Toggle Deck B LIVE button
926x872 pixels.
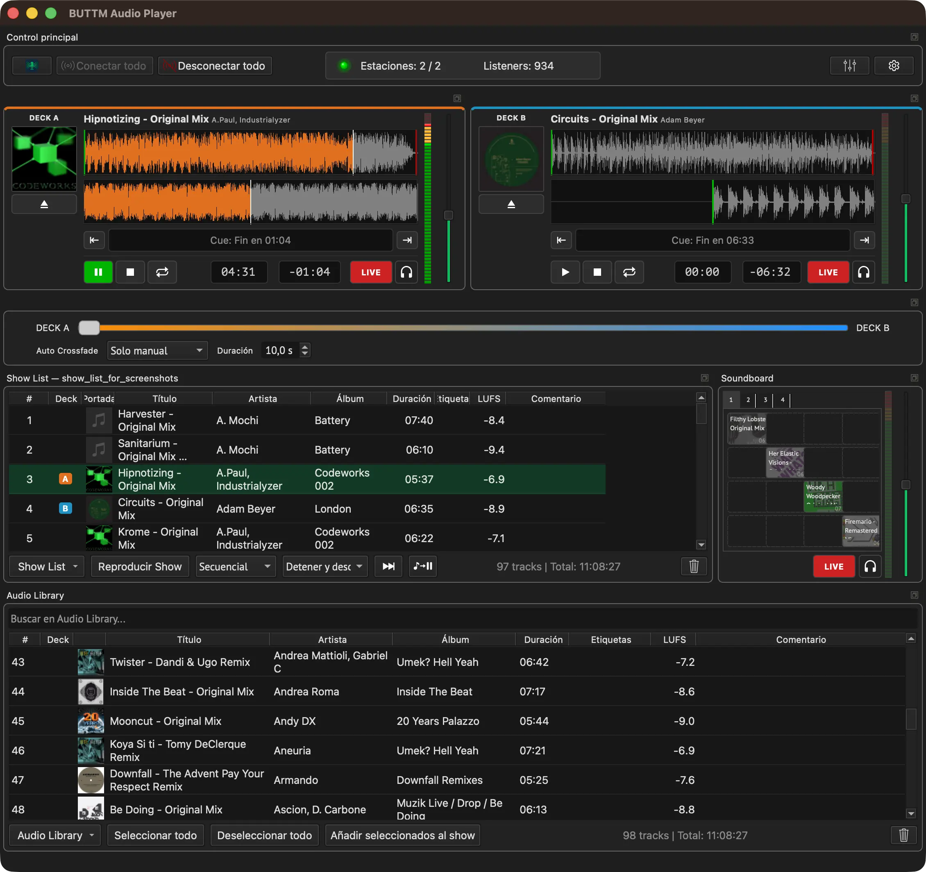pos(828,272)
